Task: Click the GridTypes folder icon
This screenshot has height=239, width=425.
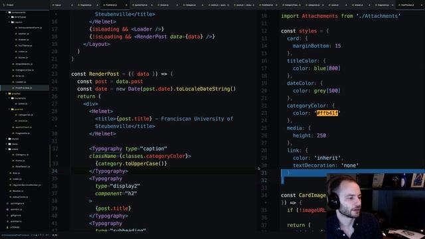Action: coord(13,17)
